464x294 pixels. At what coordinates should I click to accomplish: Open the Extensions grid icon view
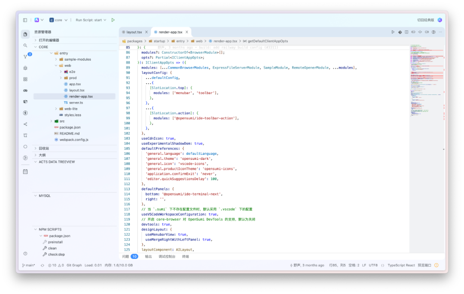pyautogui.click(x=25, y=79)
